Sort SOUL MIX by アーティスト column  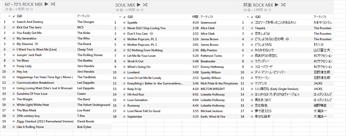(207, 17)
